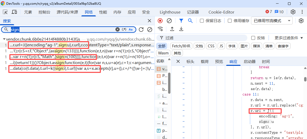Open the 安全 tab

tap(146, 12)
